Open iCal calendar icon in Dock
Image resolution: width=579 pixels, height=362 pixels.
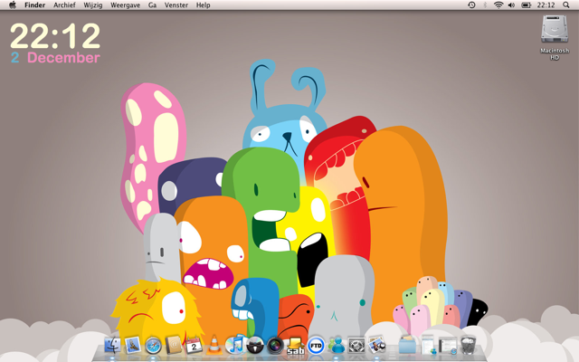point(194,346)
